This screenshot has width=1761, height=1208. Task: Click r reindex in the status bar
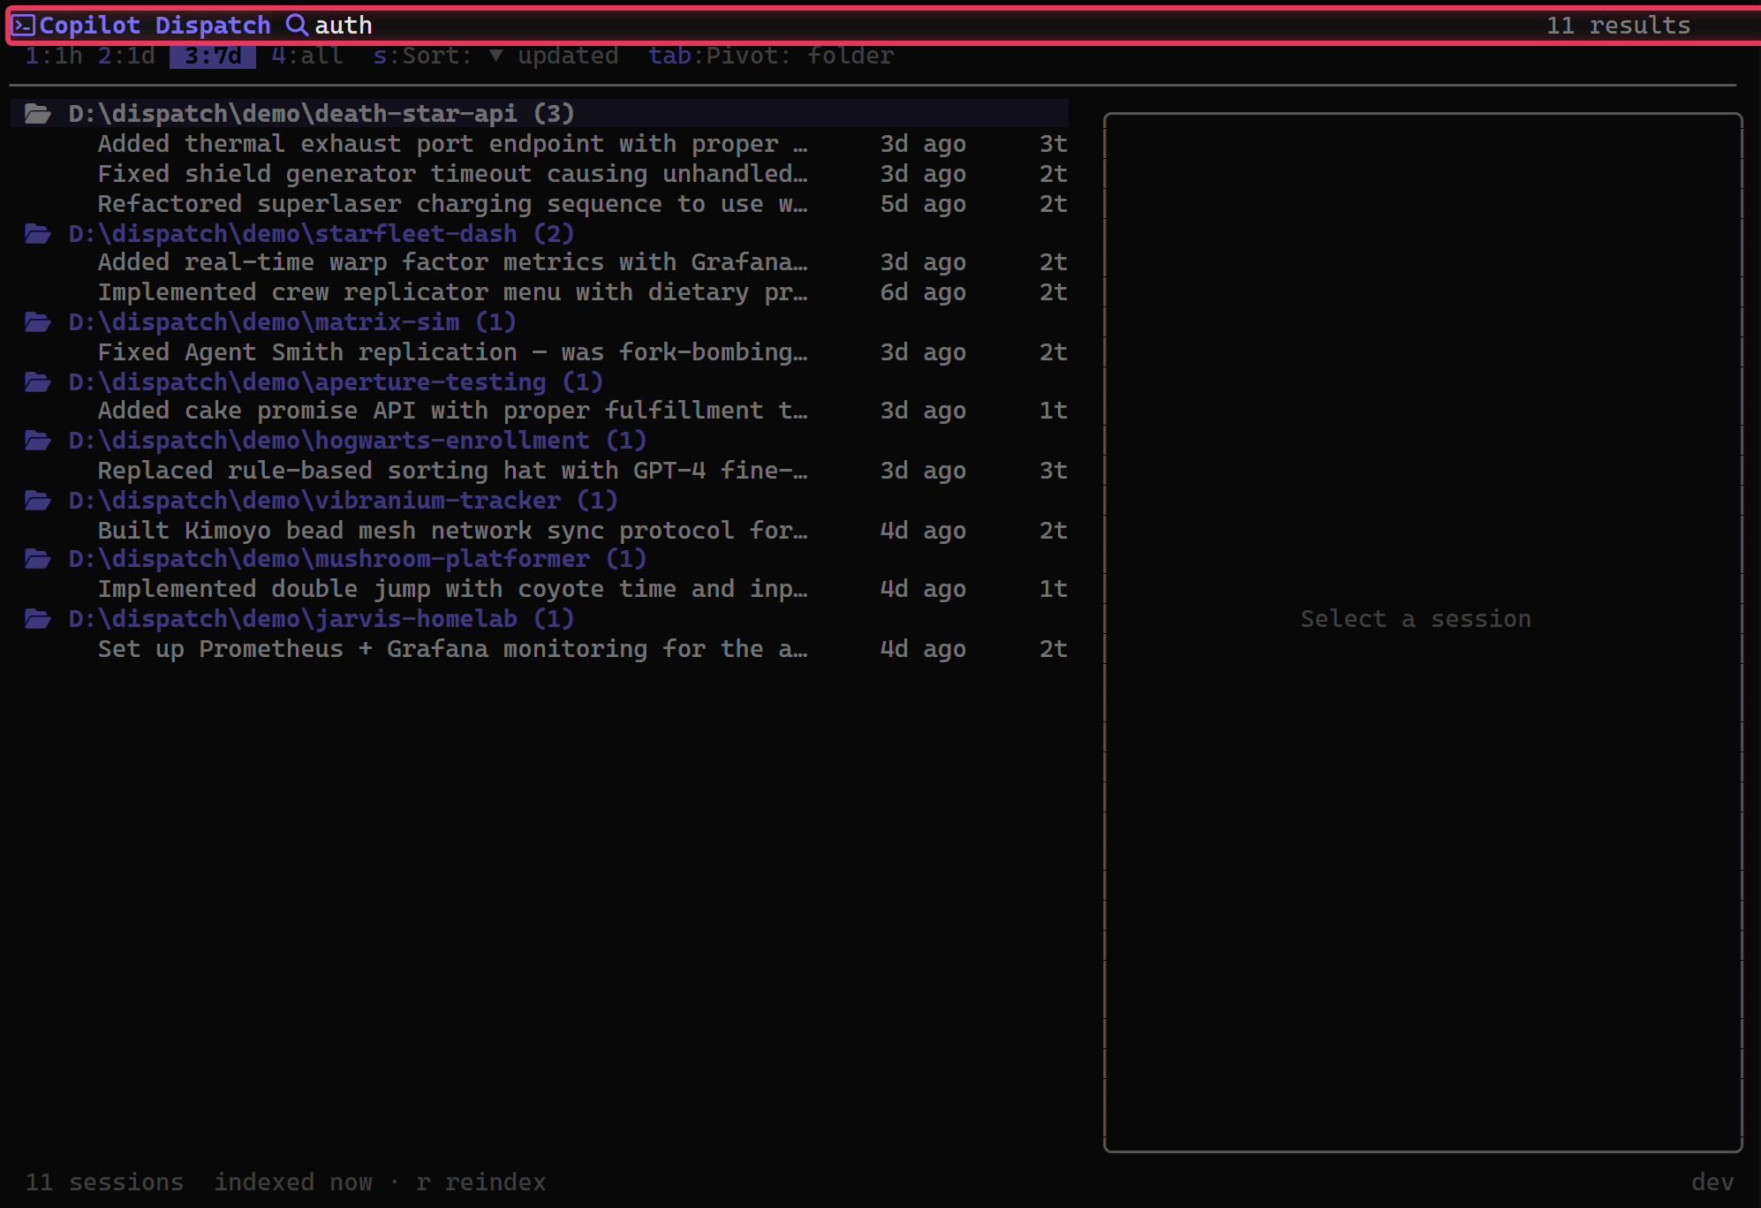click(x=481, y=1182)
